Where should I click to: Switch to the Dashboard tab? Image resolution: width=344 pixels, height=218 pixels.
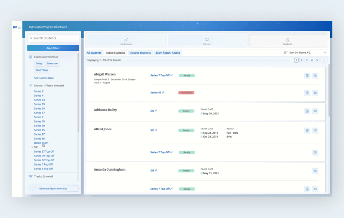pyautogui.click(x=126, y=41)
